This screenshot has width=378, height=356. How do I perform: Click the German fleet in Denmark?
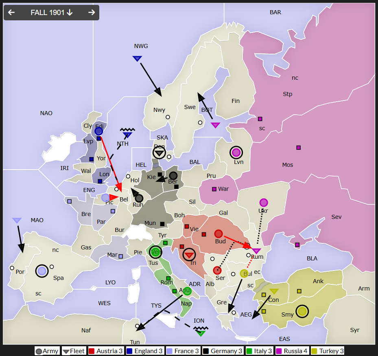click(x=159, y=153)
